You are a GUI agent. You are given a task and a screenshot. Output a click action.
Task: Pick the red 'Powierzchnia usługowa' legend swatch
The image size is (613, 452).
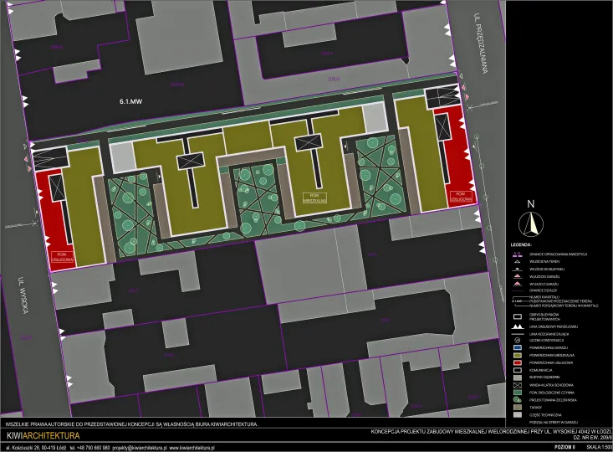(517, 362)
